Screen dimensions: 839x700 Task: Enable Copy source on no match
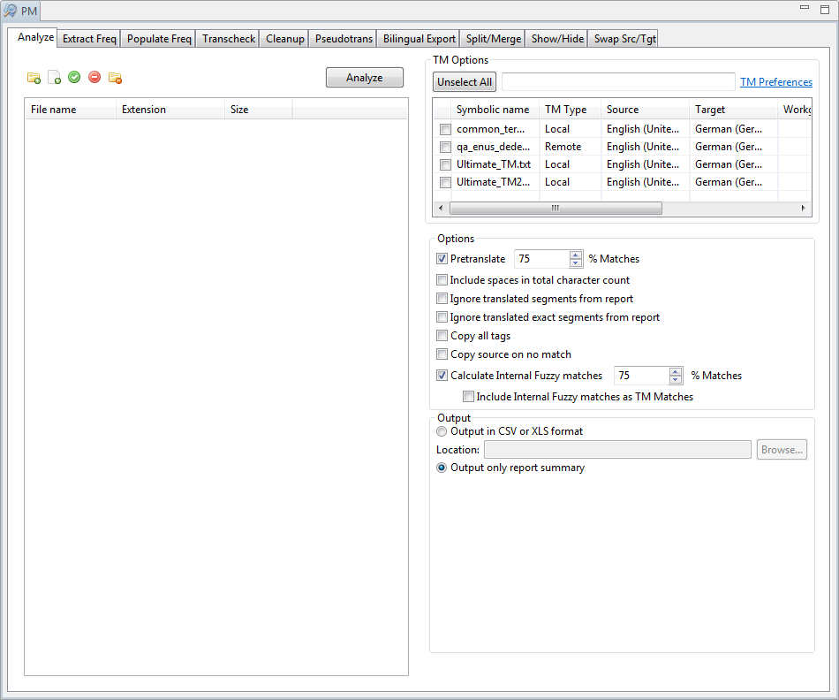click(442, 354)
